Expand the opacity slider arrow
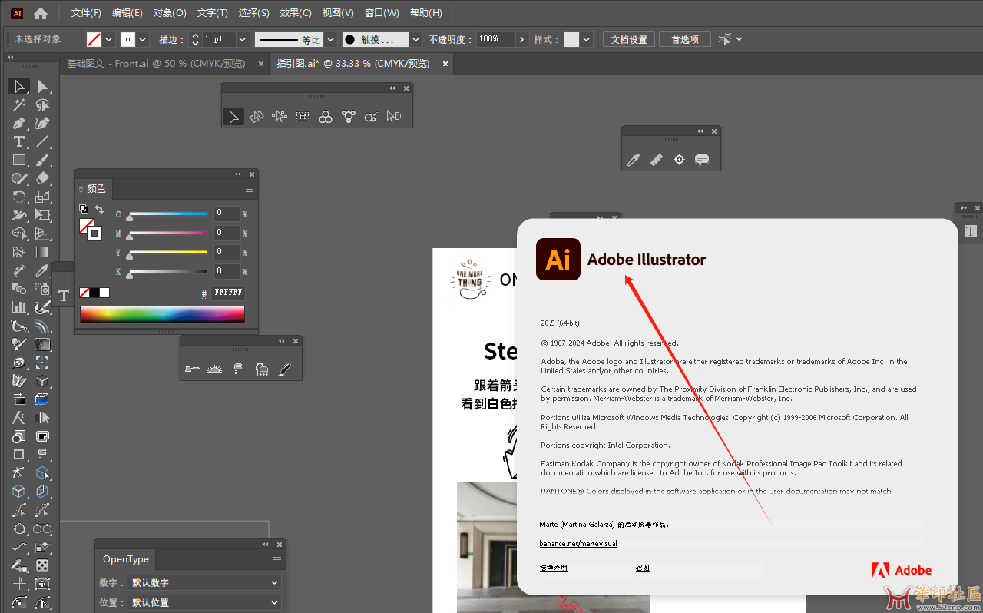 click(x=522, y=39)
